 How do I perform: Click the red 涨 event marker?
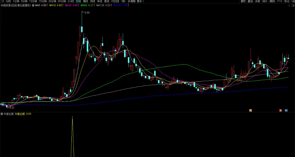point(280,111)
